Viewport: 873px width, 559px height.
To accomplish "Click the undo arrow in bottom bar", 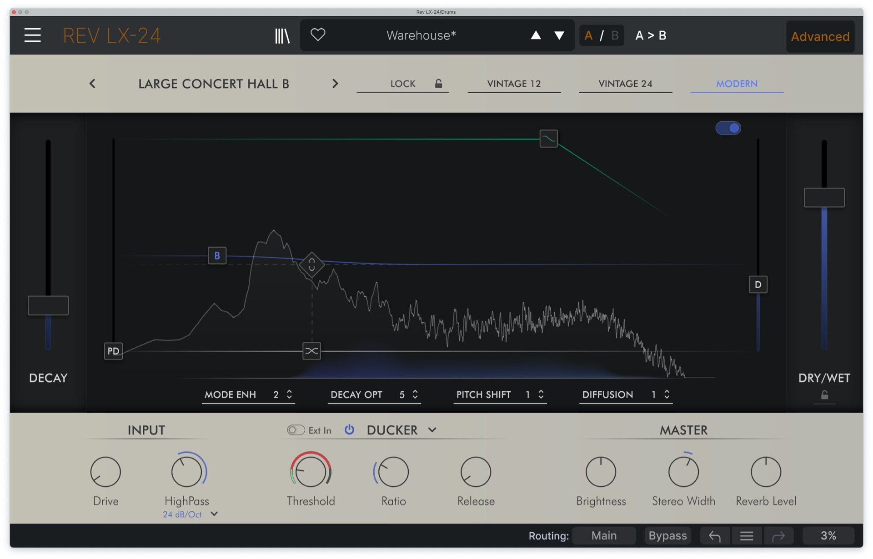I will [x=715, y=536].
